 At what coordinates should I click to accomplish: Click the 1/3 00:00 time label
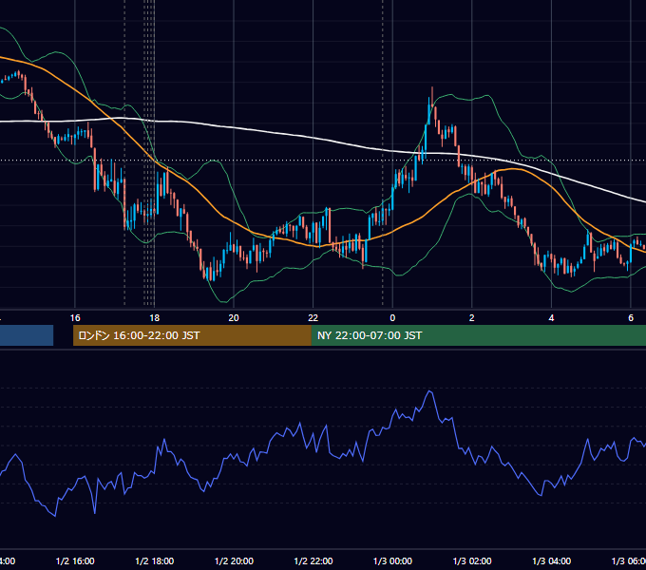392,560
